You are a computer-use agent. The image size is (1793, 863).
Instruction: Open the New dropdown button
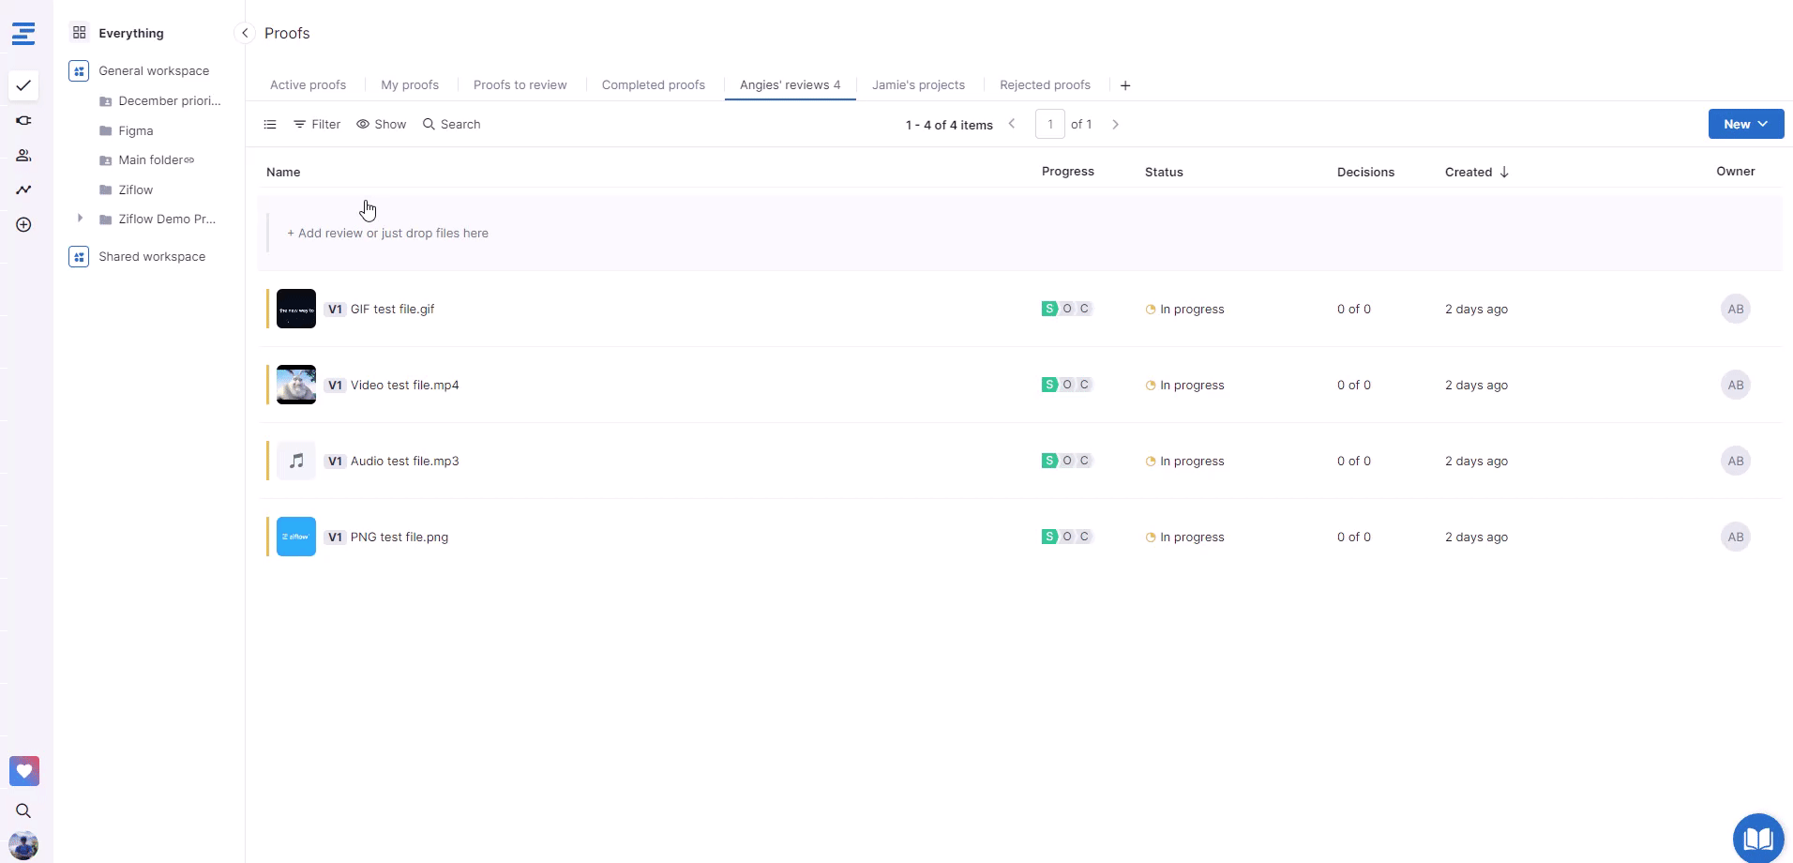pos(1745,124)
